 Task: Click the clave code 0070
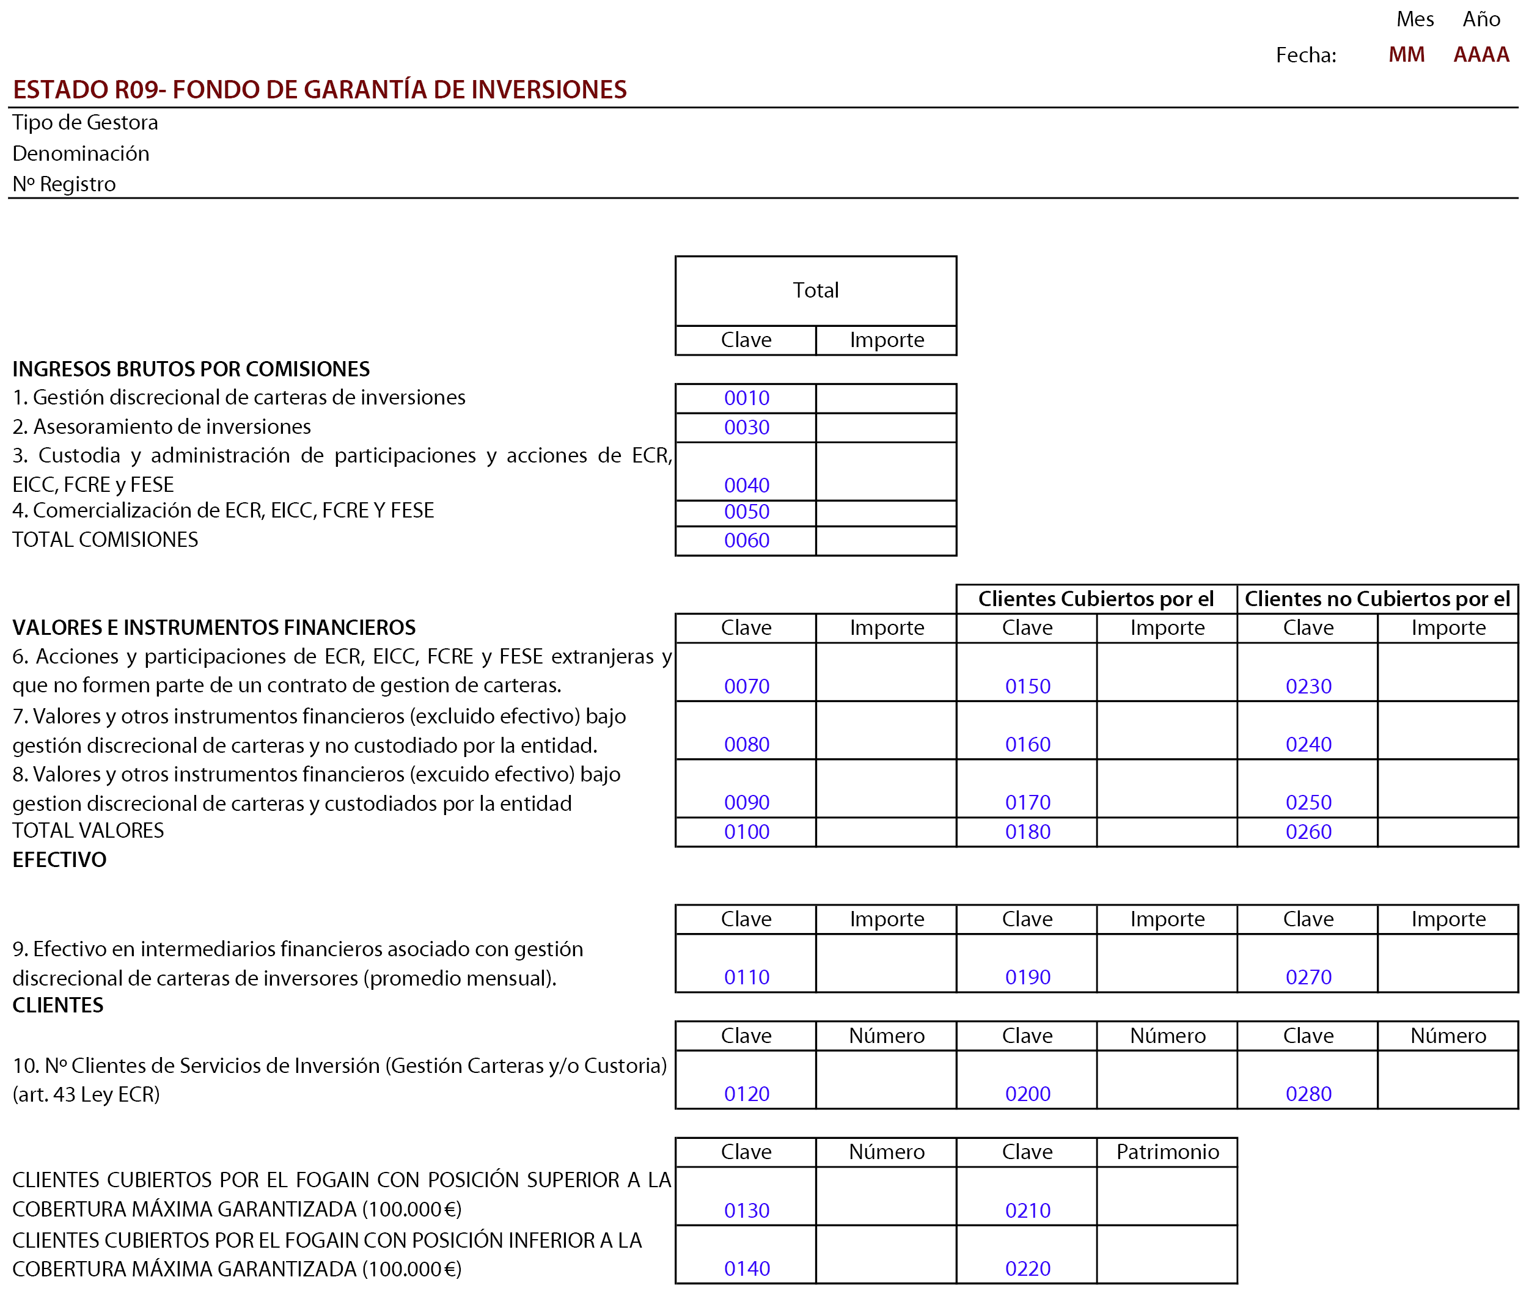pos(747,686)
